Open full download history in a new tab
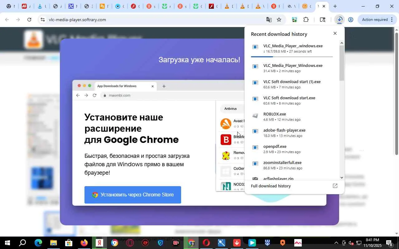 tap(335, 186)
